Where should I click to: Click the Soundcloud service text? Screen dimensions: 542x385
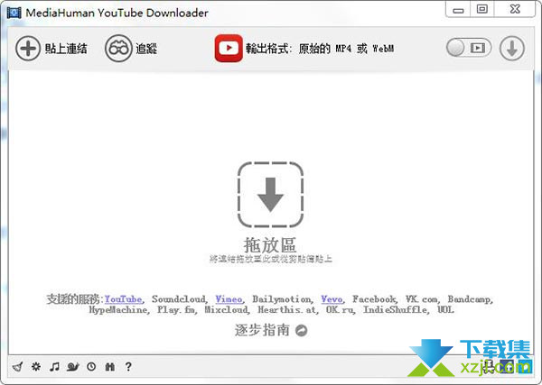pos(178,299)
